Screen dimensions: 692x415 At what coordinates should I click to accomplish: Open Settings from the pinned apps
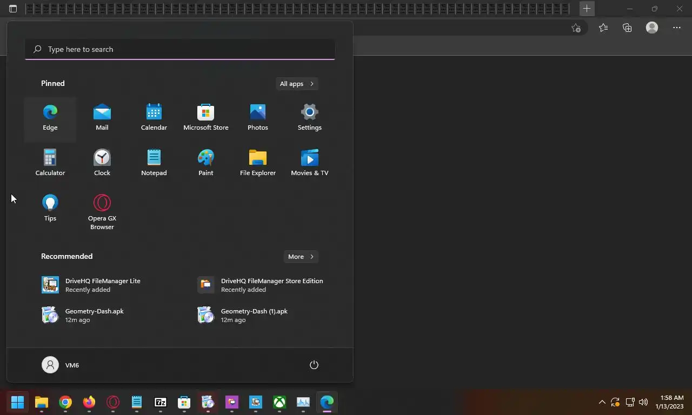310,118
